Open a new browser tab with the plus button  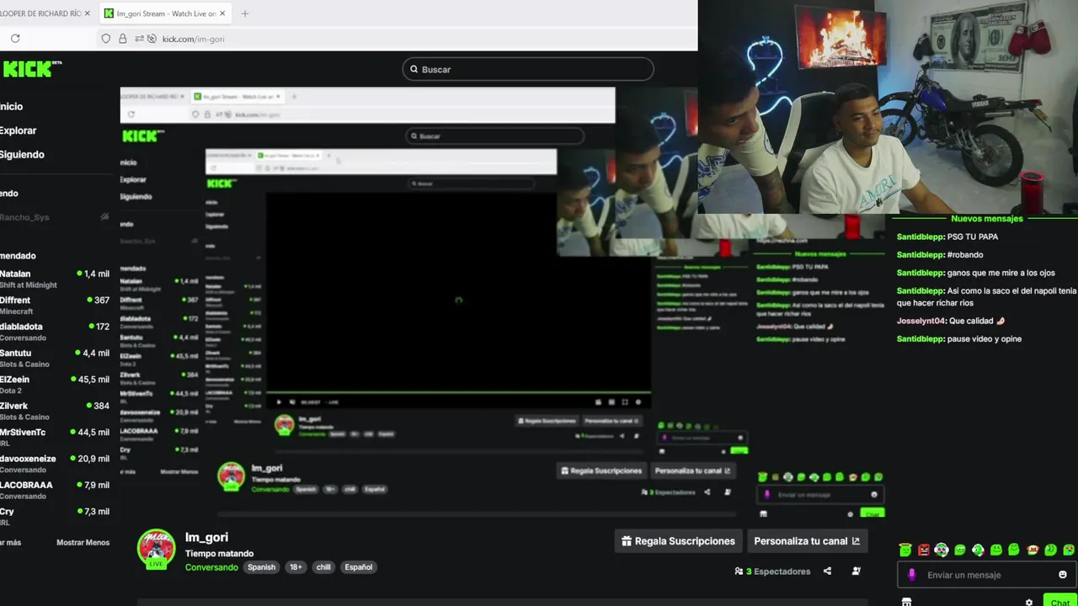245,13
